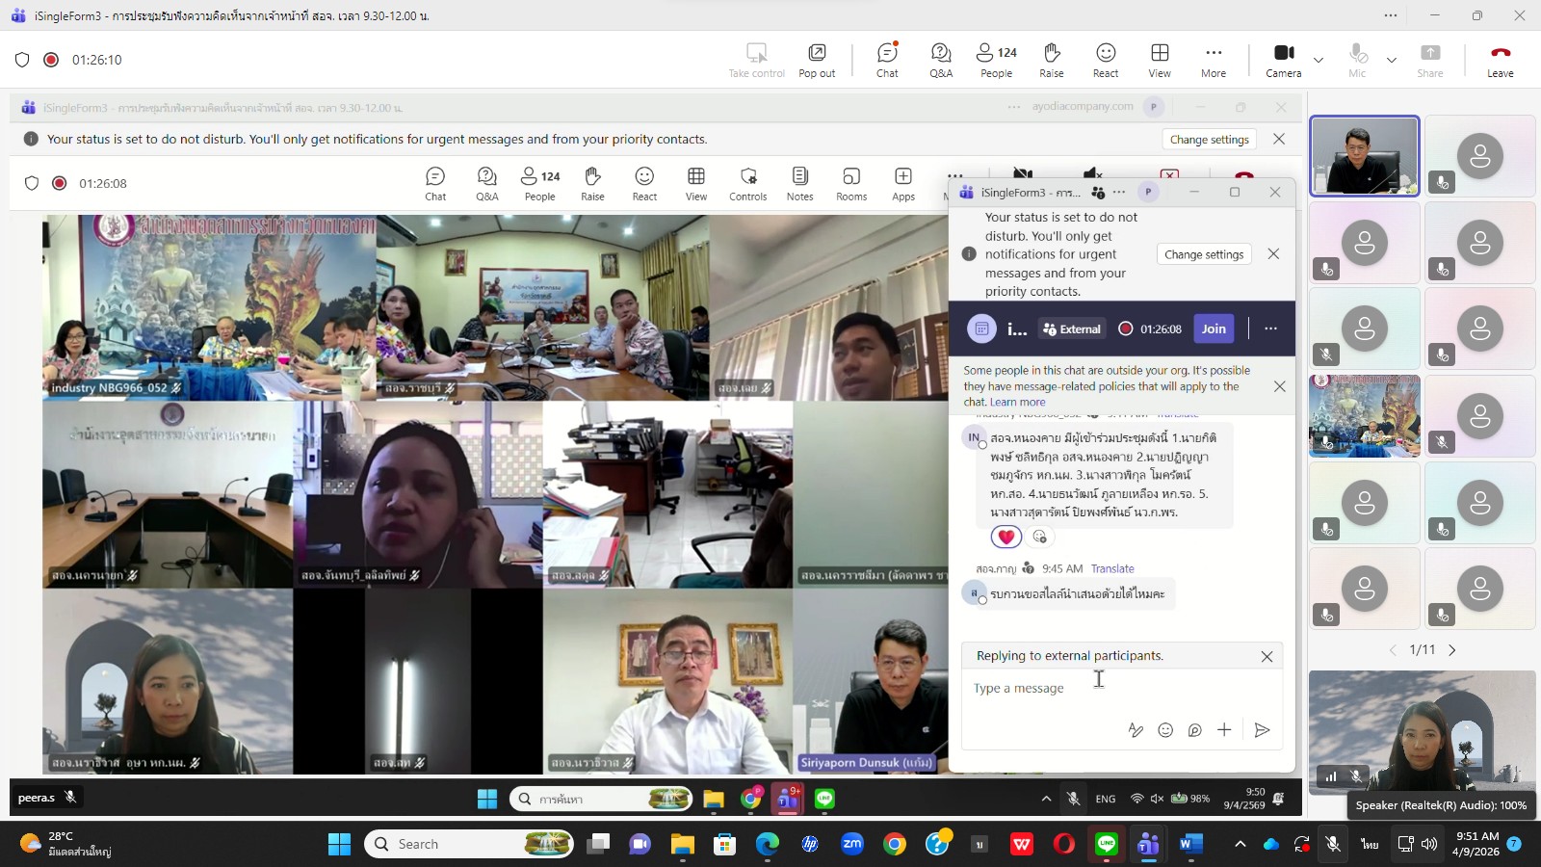Open the React emoji menu

pos(1106,60)
